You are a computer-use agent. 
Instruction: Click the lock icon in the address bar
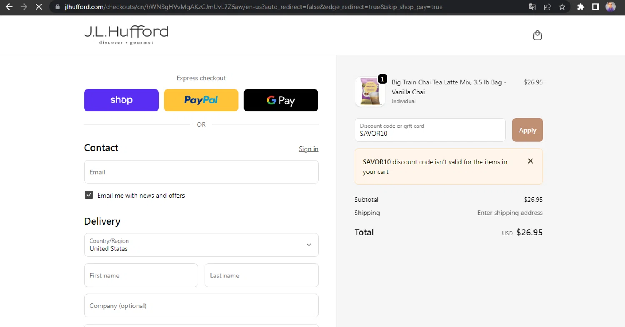tap(57, 7)
